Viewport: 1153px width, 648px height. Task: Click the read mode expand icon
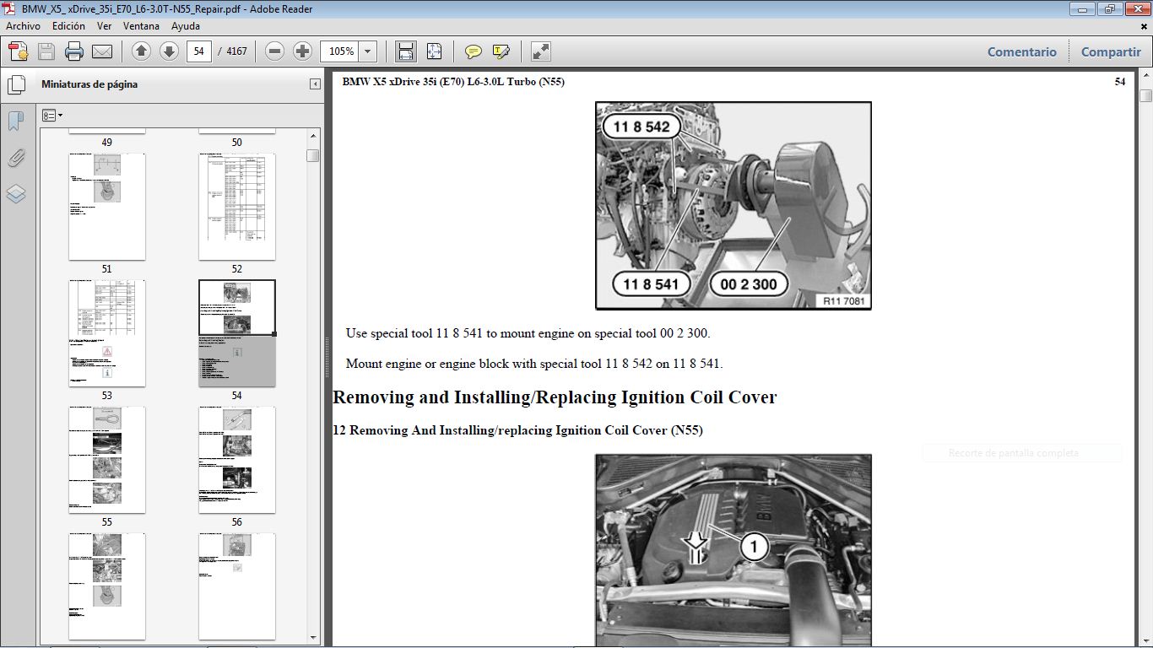[541, 51]
